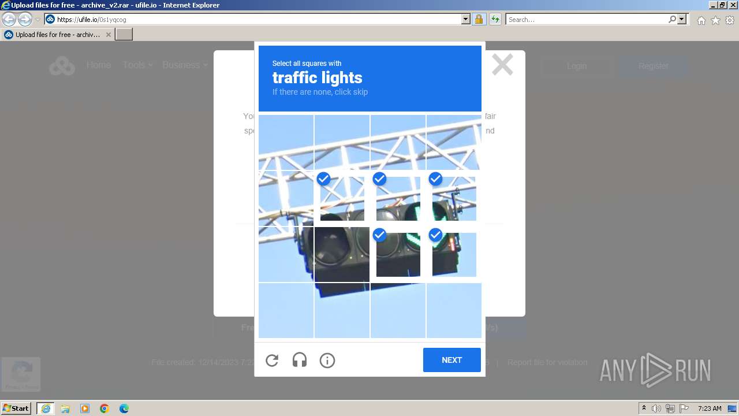The width and height of the screenshot is (739, 416).
Task: Open the browser Home icon
Action: tap(701, 20)
